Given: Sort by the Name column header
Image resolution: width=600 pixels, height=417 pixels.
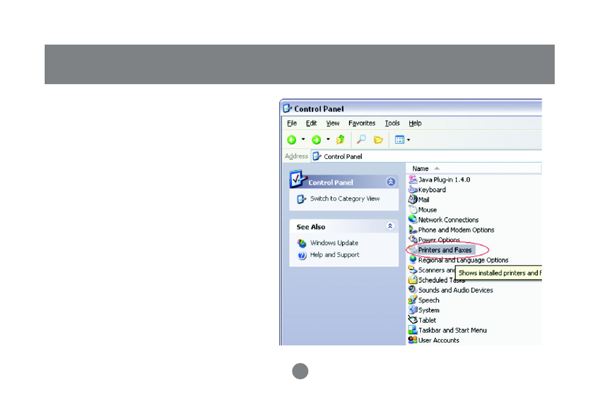Looking at the screenshot, I should 420,168.
